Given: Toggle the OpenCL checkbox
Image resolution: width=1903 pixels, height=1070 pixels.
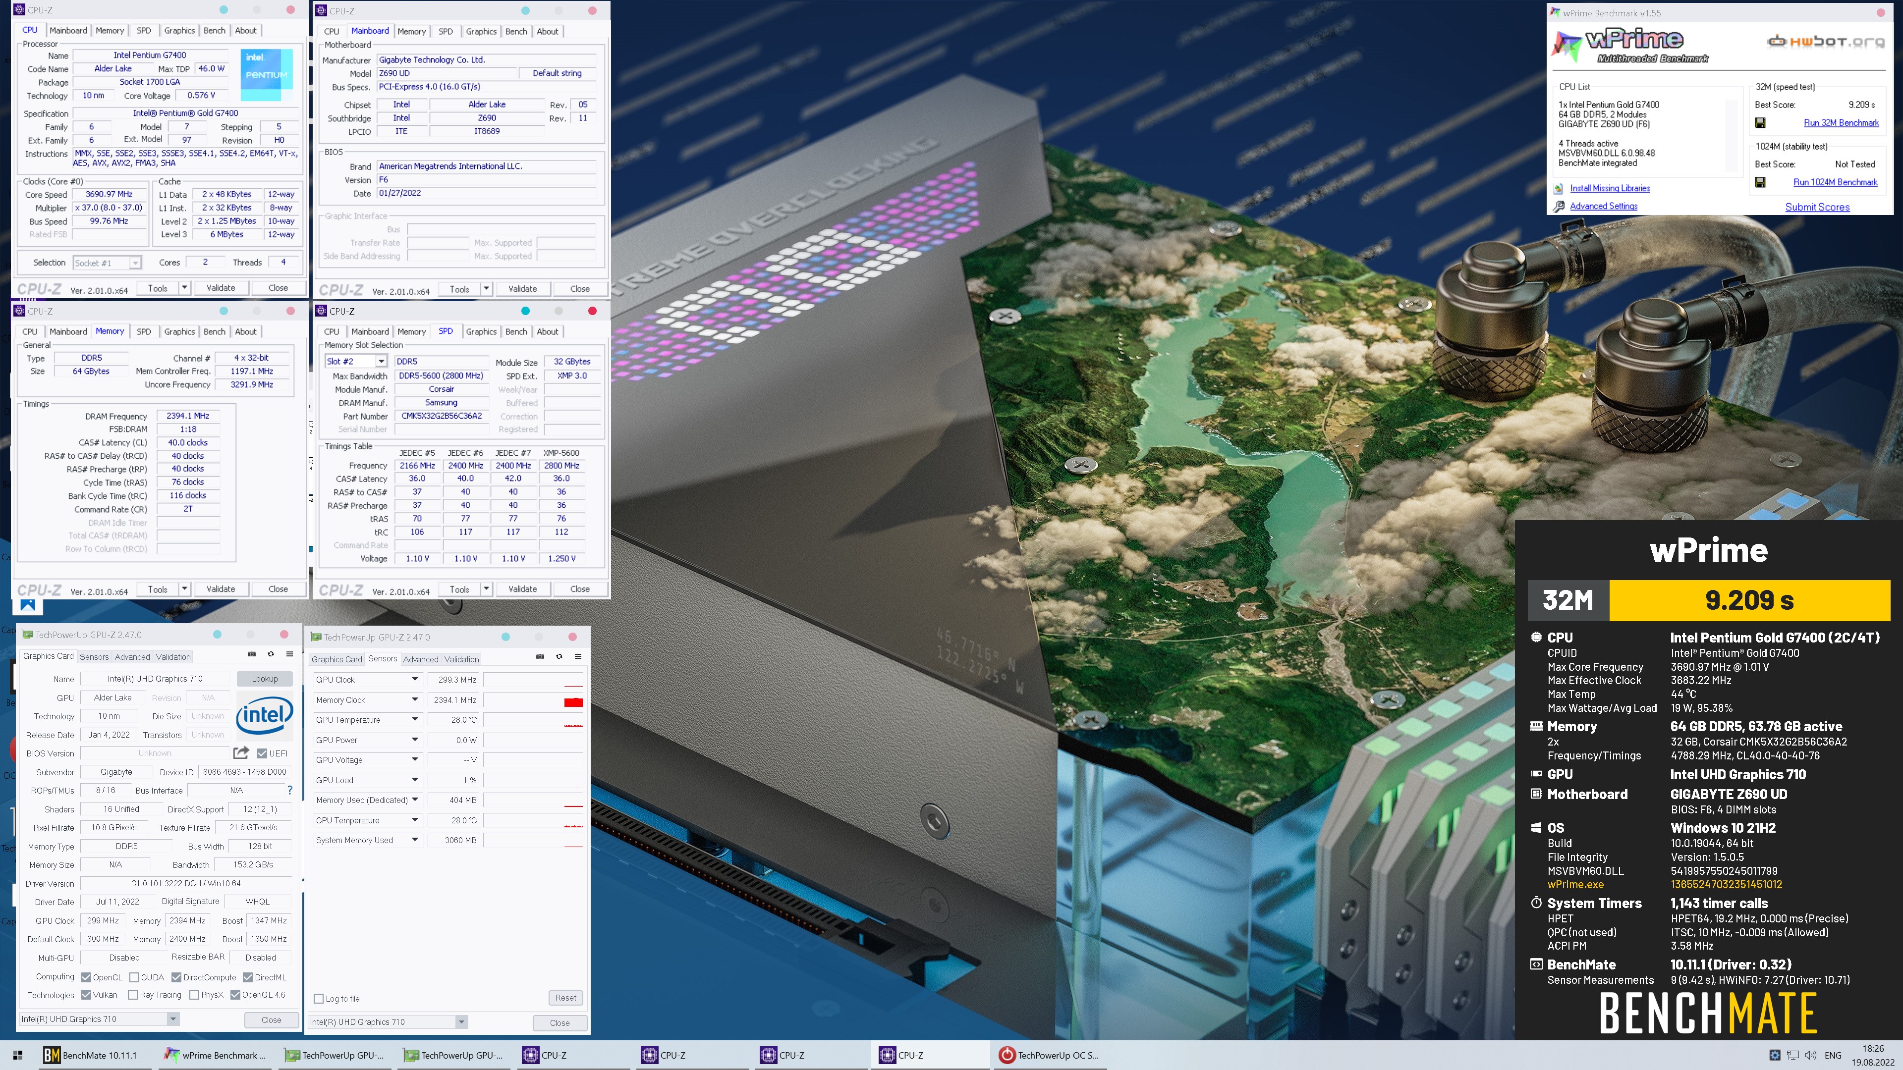Looking at the screenshot, I should coord(86,977).
